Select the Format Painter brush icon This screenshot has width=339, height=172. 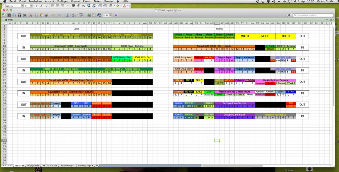[x=46, y=15]
